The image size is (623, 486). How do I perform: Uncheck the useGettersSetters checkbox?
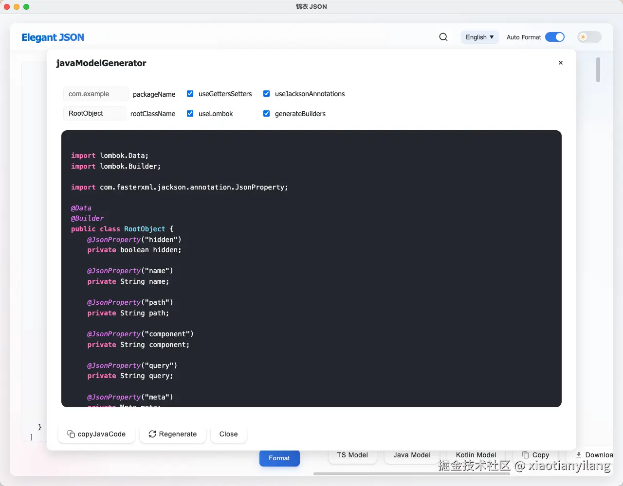pyautogui.click(x=190, y=94)
